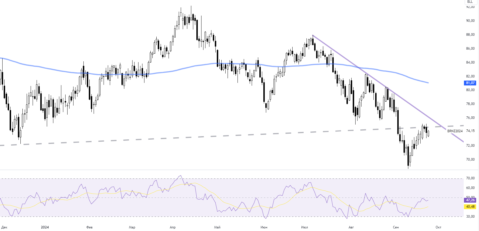479x231 pixels.
Task: Click the 72,00 price scale label
Action: [x=470, y=146]
